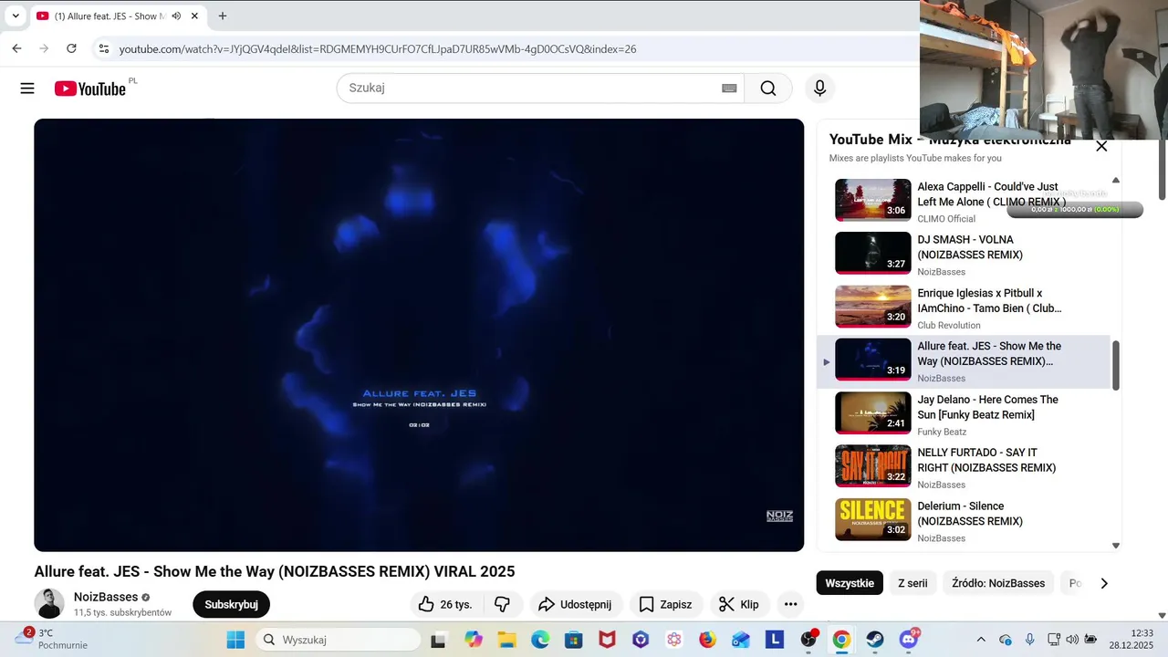Open the YouTube hamburger guide menu

coord(27,89)
